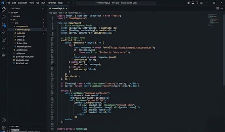Screen dimensions: 225x132
Task: Toggle the bottom panel
Action: point(193,3)
